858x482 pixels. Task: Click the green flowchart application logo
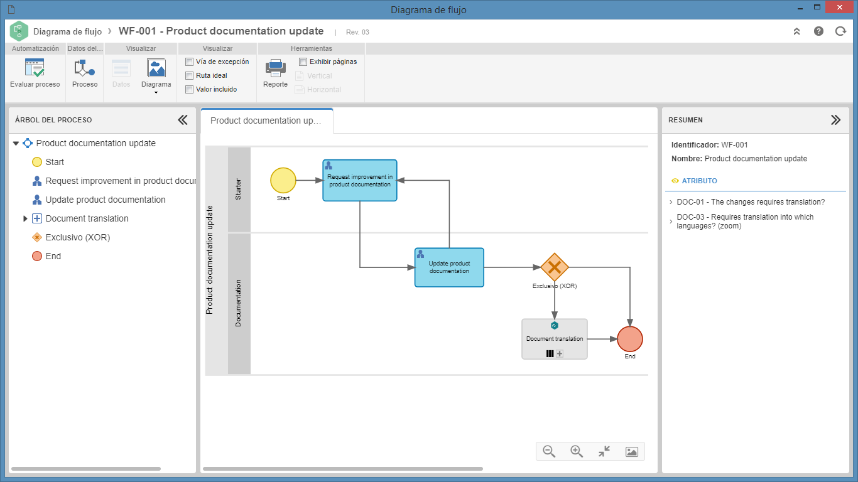coord(19,31)
